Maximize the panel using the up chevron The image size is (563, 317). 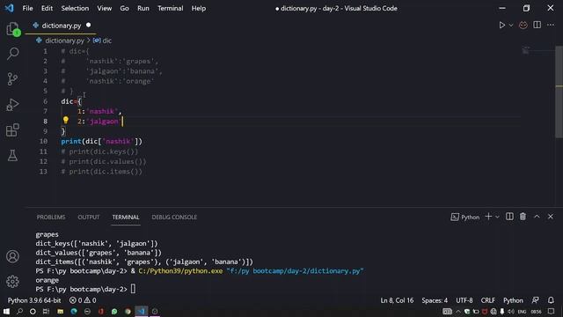click(x=537, y=217)
